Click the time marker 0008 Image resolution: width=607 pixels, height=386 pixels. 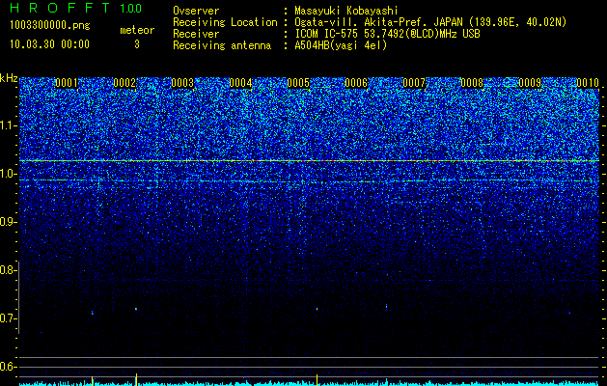point(472,83)
